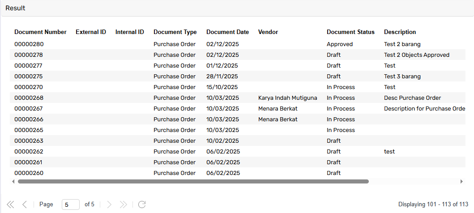
Task: Go to the first page of results
Action: (x=10, y=204)
